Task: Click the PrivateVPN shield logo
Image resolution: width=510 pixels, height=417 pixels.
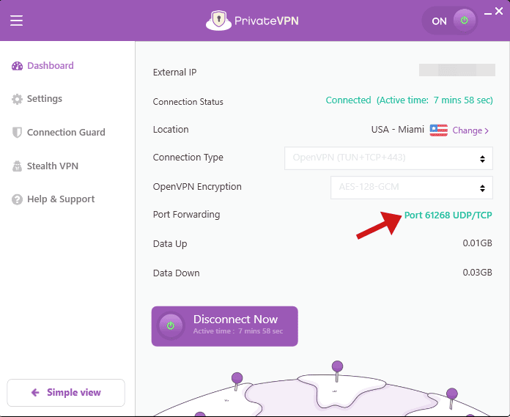Action: (x=217, y=21)
